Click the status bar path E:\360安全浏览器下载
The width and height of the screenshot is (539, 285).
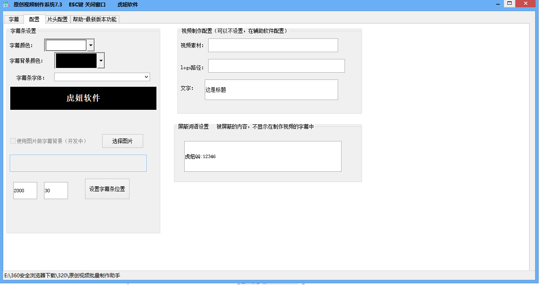pos(62,276)
